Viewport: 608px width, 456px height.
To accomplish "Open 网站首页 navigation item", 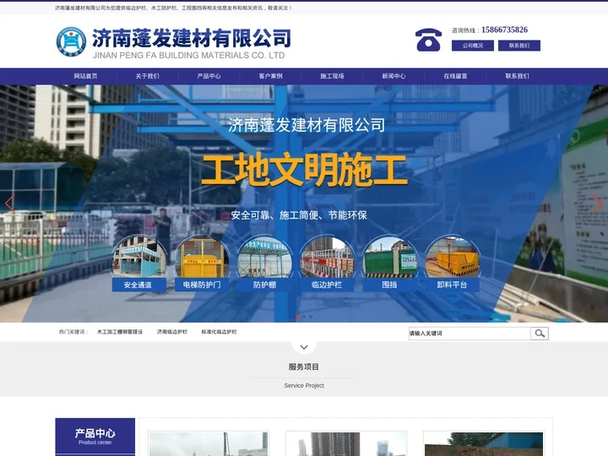I will [85, 76].
